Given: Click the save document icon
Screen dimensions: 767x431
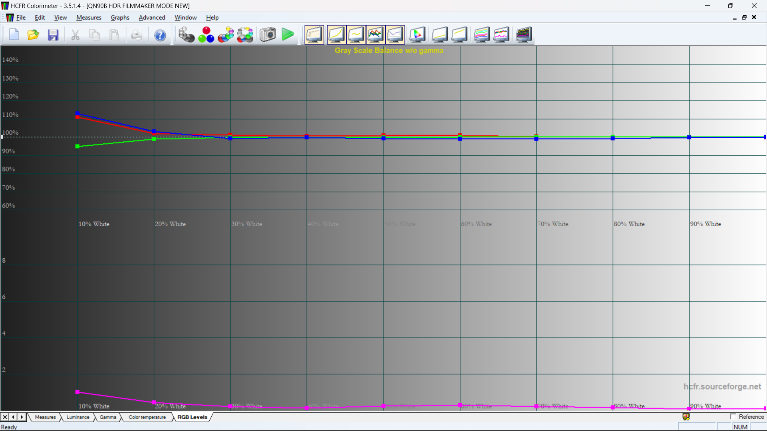Looking at the screenshot, I should [x=53, y=35].
